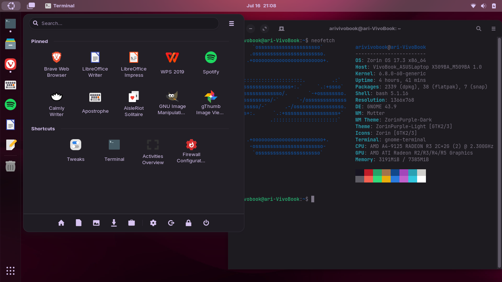Open the briefcase icon in the menu bottom bar
Screen dimensions: 502x282
point(132,223)
